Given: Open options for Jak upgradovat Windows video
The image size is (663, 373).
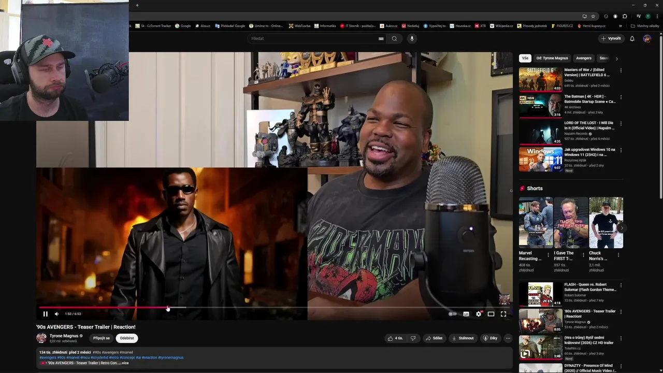Looking at the screenshot, I should (621, 150).
